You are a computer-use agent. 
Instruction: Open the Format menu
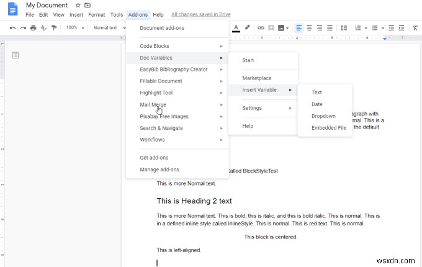[97, 14]
